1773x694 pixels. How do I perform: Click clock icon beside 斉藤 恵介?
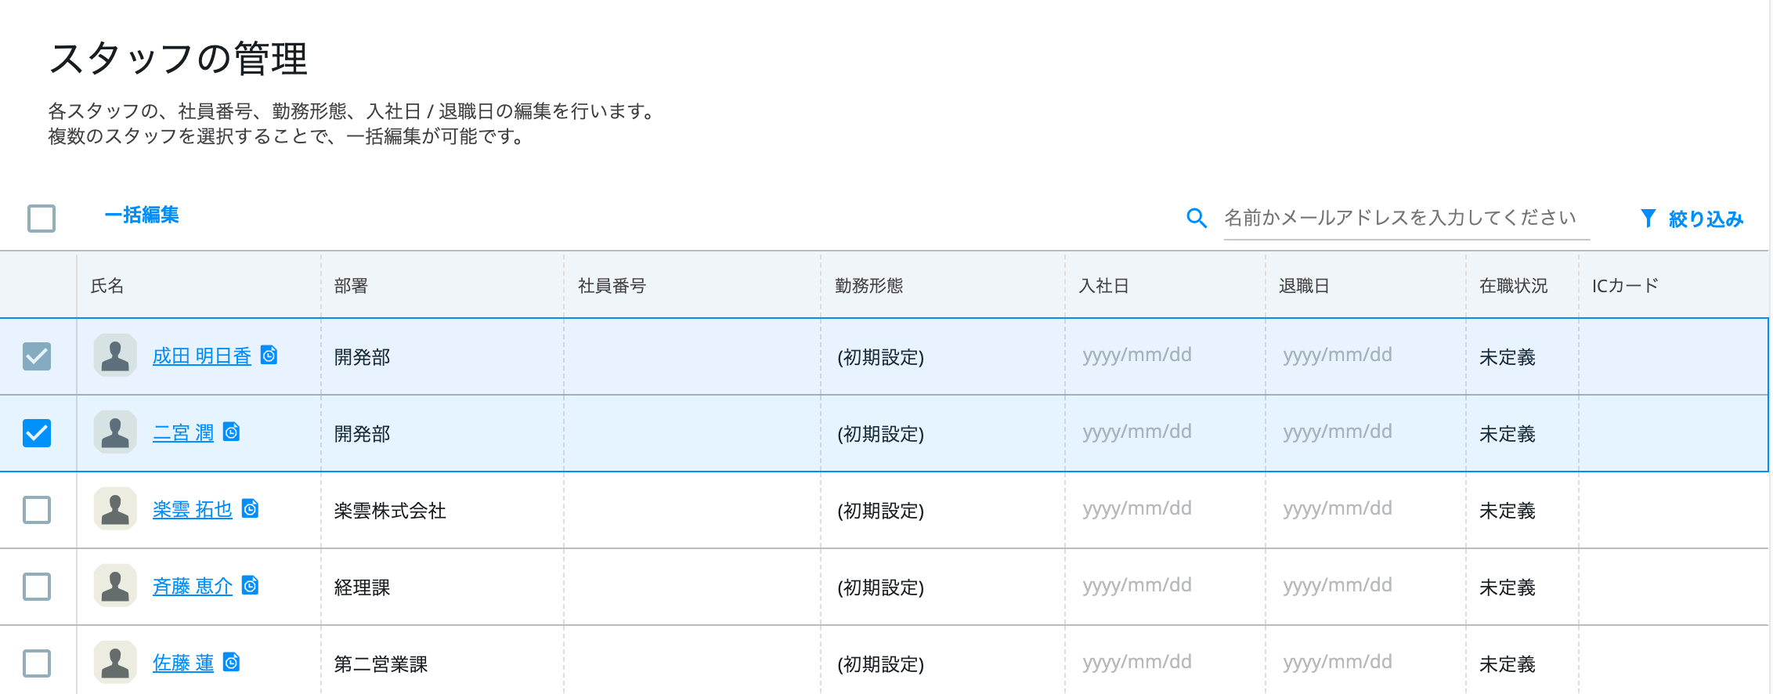coord(250,586)
